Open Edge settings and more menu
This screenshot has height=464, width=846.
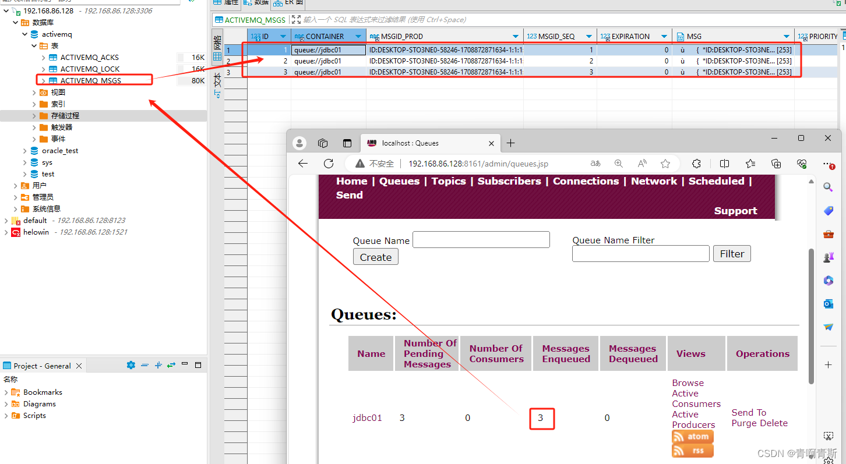[x=828, y=165]
